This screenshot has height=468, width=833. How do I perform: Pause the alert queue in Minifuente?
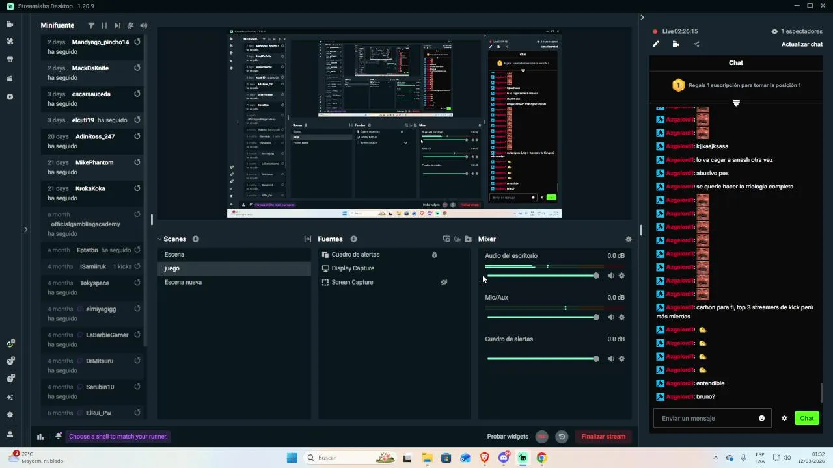click(x=104, y=25)
